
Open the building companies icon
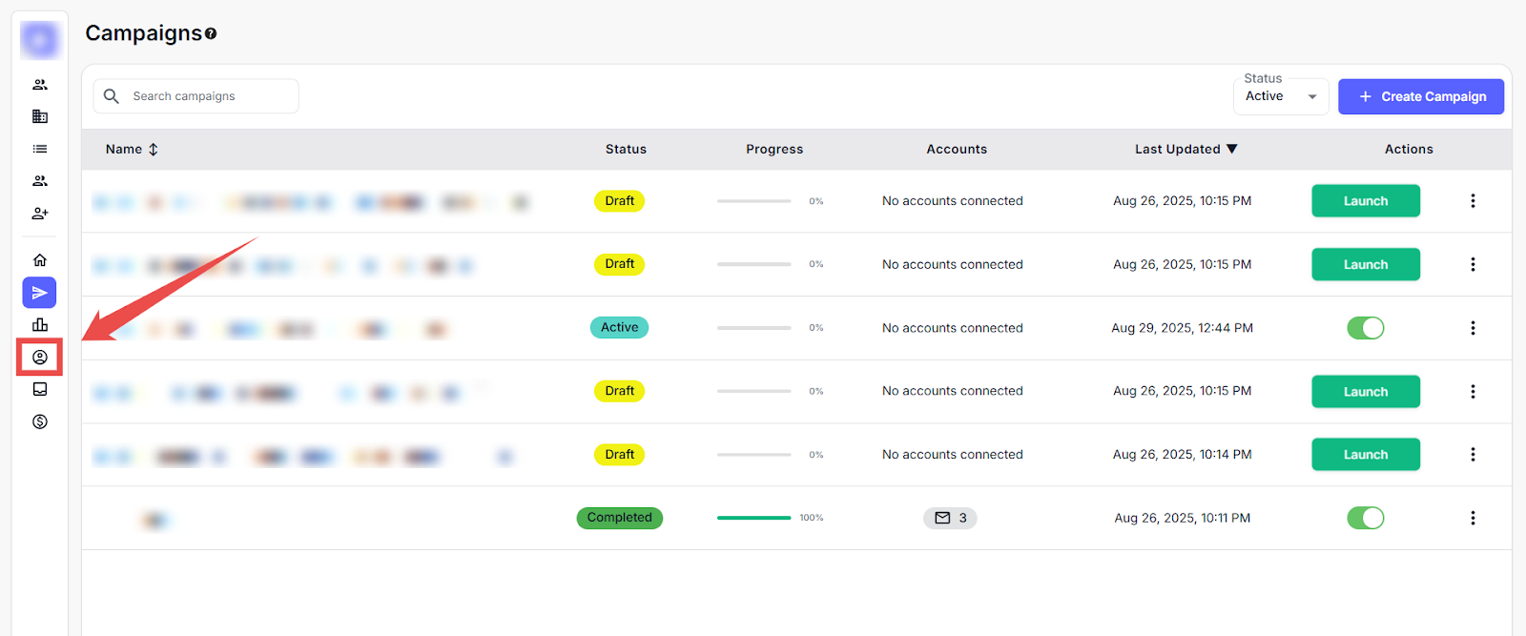[x=39, y=116]
